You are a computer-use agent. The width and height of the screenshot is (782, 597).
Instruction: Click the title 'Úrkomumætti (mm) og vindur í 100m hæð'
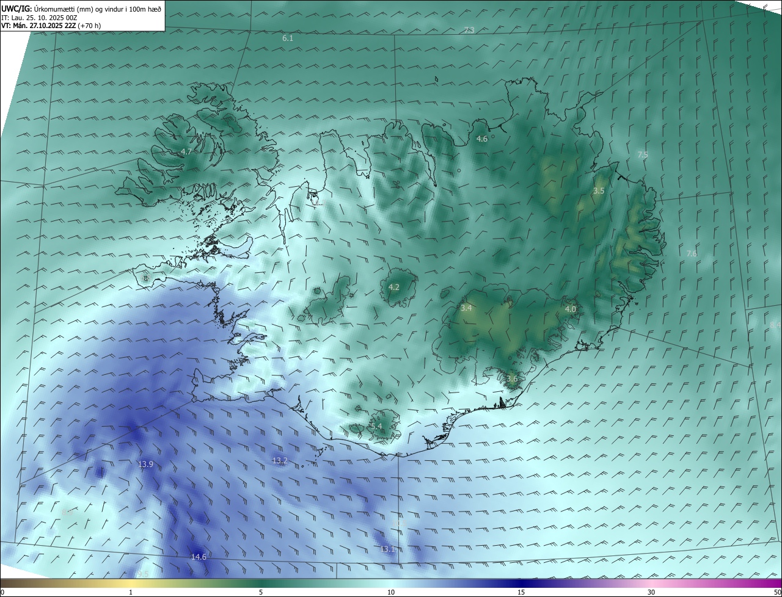pyautogui.click(x=98, y=9)
